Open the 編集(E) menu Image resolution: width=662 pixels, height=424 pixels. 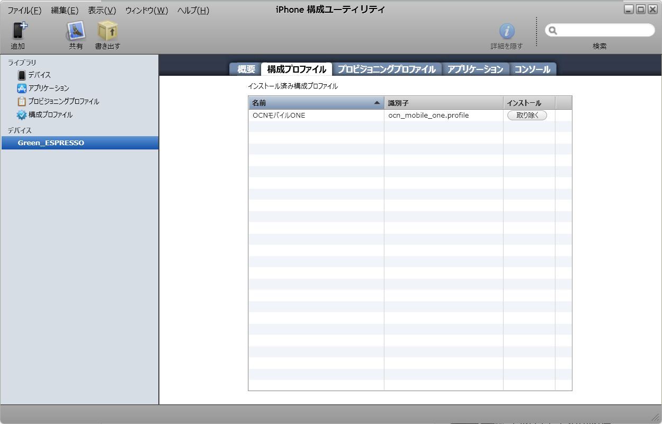click(65, 11)
